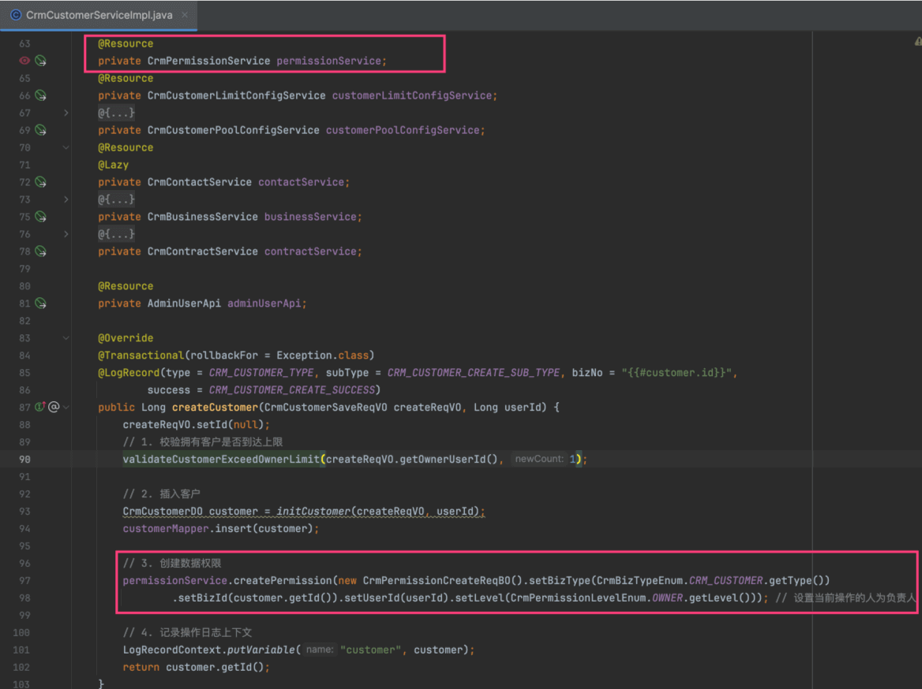Click the Spring bean gutter icon on line 78

pyautogui.click(x=40, y=251)
